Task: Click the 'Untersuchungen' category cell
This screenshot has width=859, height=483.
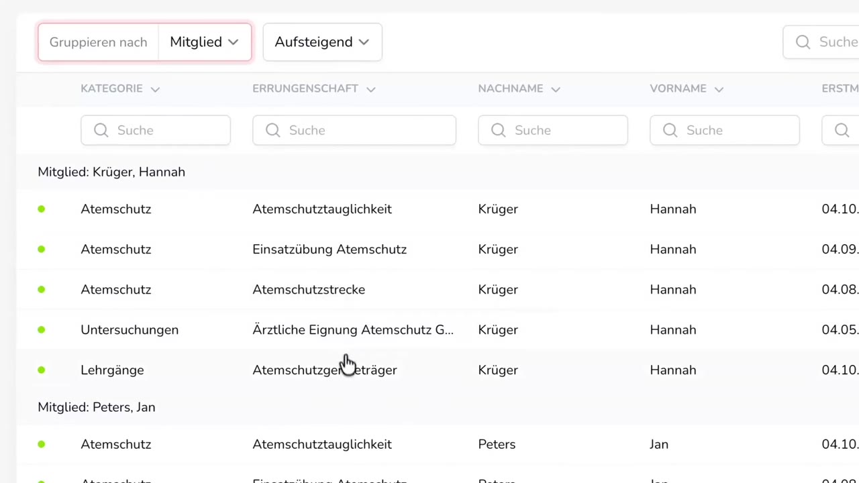Action: 130,330
